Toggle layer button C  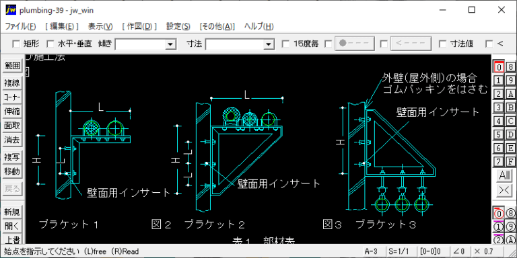pos(510,121)
